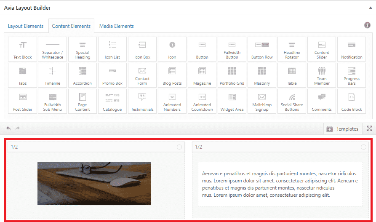Image resolution: width=376 pixels, height=222 pixels.
Task: Insert Social Share Buttons element
Action: (x=292, y=101)
